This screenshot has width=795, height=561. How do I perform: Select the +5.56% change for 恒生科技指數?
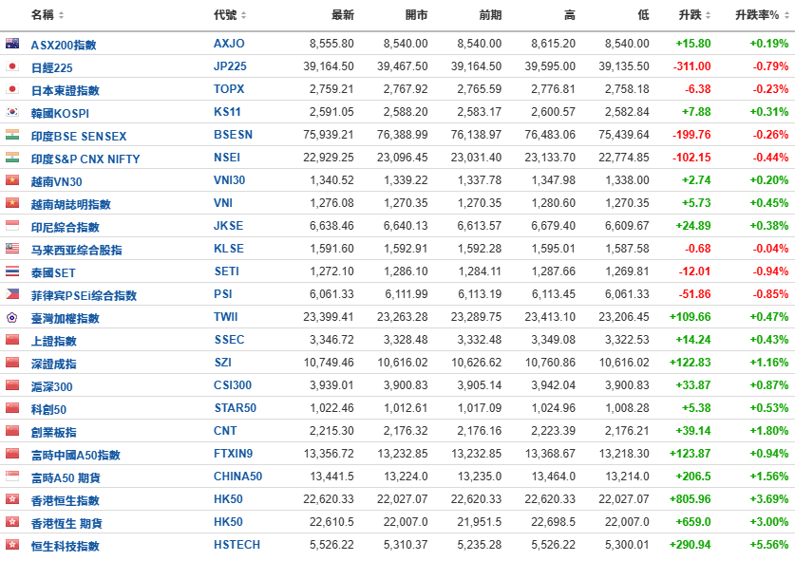(769, 545)
